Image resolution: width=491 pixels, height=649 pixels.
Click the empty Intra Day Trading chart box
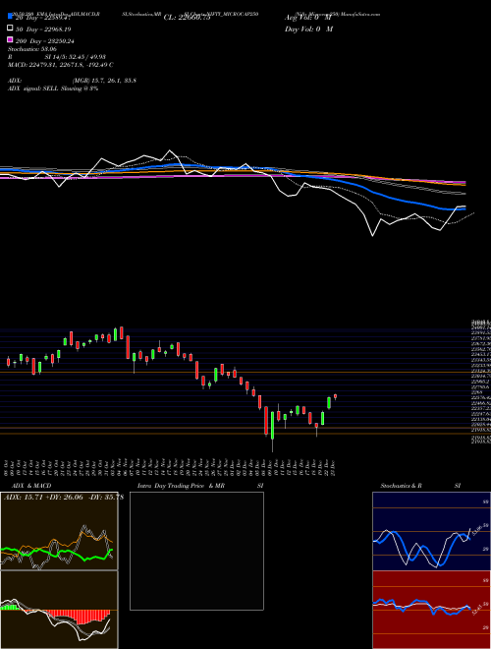(196, 551)
